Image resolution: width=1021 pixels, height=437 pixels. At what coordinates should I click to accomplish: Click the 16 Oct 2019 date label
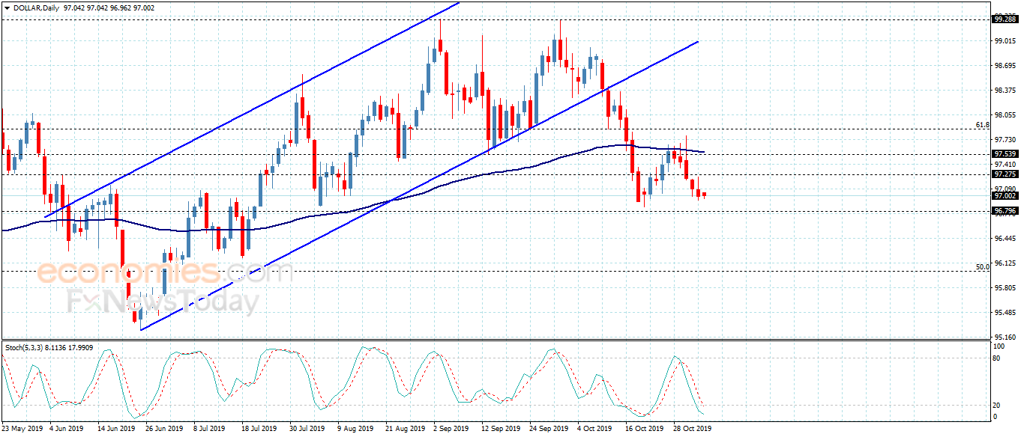(x=644, y=430)
